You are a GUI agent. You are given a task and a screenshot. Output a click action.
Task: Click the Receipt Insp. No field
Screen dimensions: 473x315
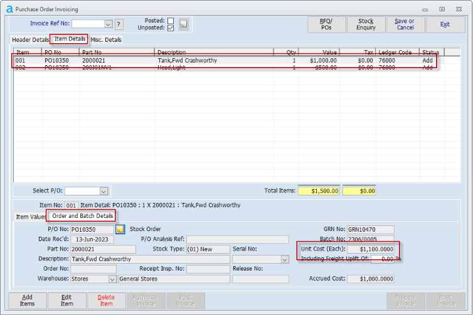click(208, 269)
